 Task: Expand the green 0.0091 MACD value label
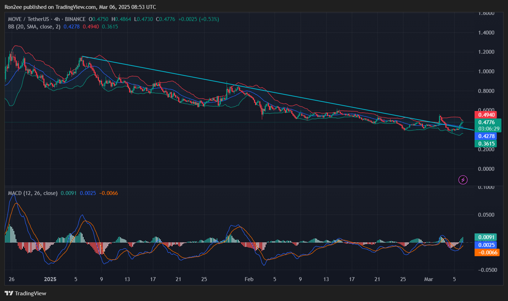point(486,237)
